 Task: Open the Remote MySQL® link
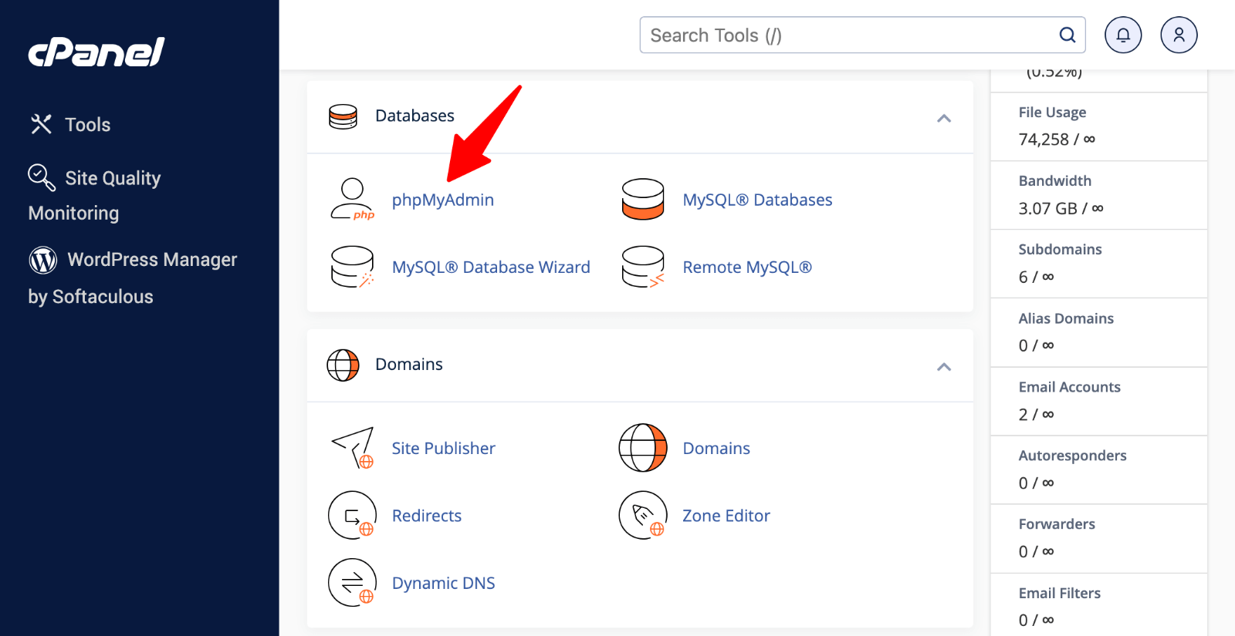(747, 267)
